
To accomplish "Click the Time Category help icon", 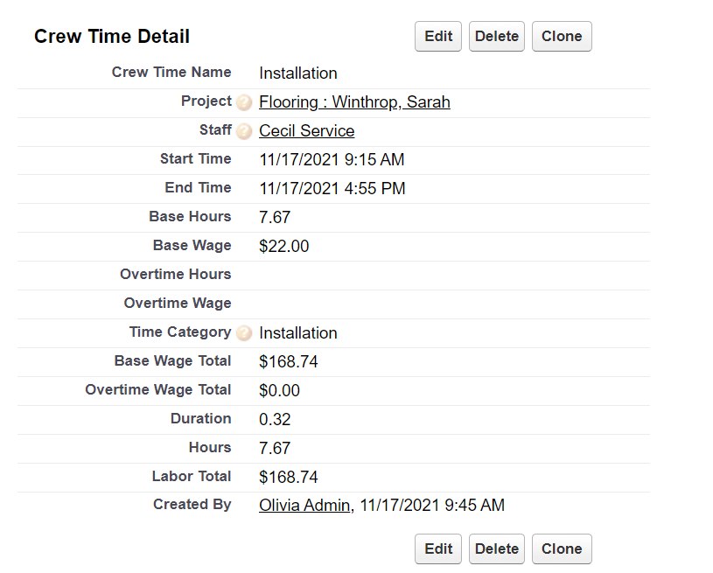I will pos(244,333).
